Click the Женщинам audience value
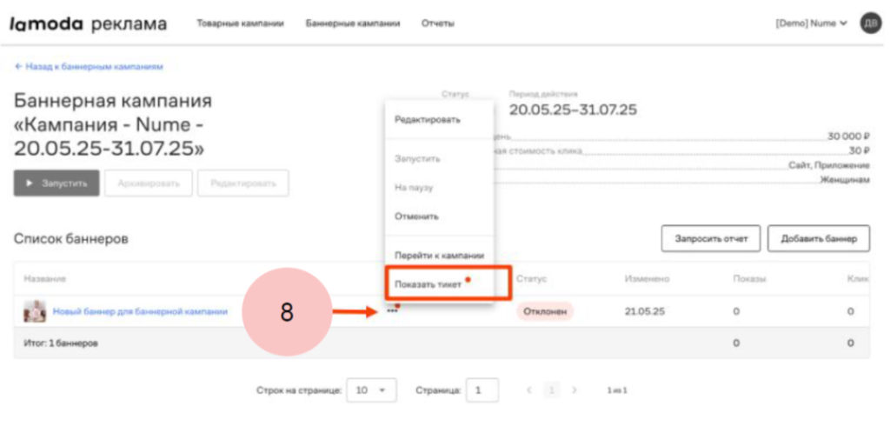Image resolution: width=890 pixels, height=446 pixels. click(x=845, y=180)
